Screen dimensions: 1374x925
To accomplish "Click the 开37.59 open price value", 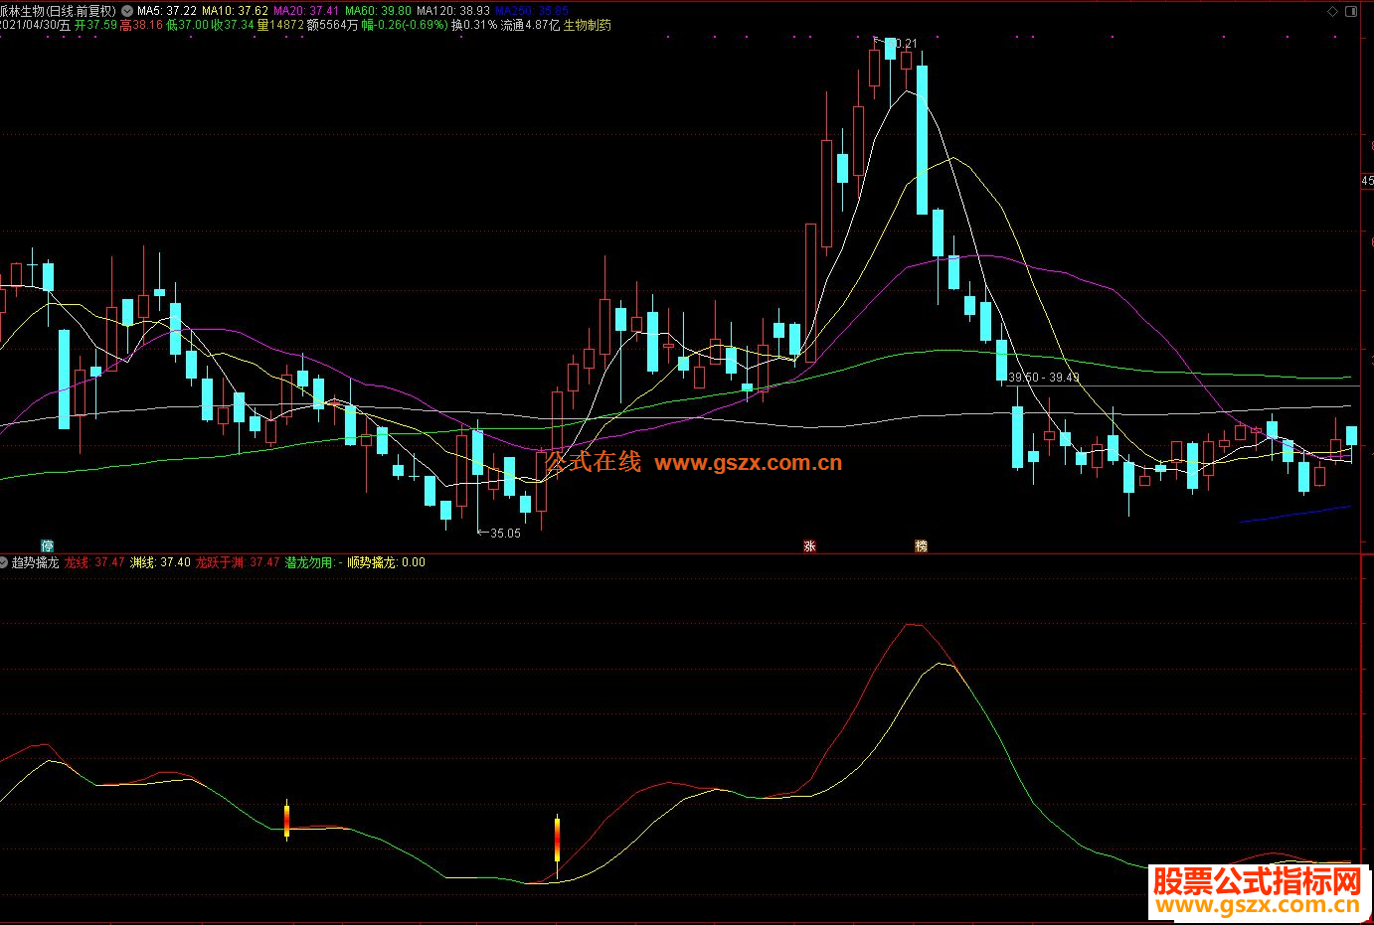I will (x=95, y=25).
